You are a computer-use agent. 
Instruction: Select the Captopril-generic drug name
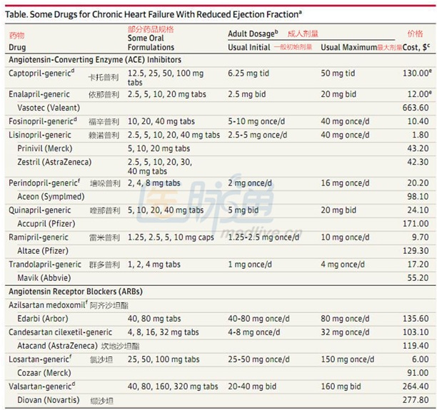pyautogui.click(x=41, y=73)
